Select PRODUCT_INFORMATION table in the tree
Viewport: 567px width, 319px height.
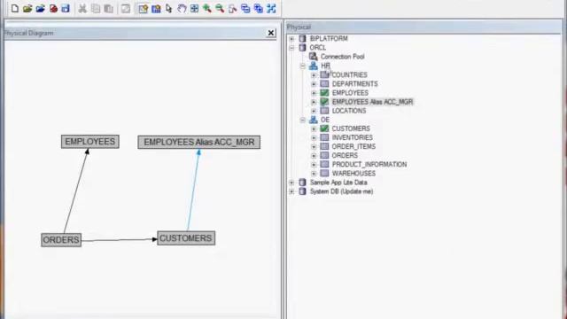[369, 165]
